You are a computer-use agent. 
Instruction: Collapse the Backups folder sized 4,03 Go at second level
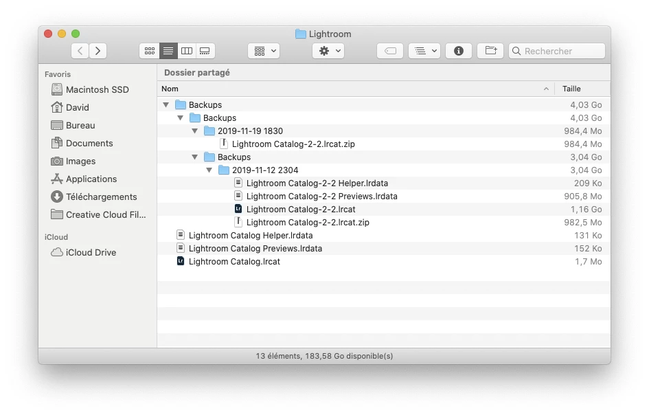(181, 118)
